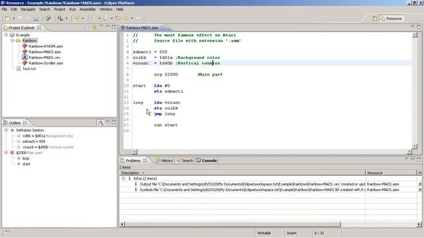Click the Search flashlight toolbar icon

pos(77,19)
